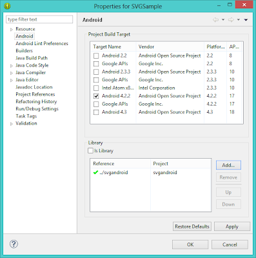The image size is (256, 258).
Task: Select the ../svgandroid reference row
Action: [x=150, y=172]
